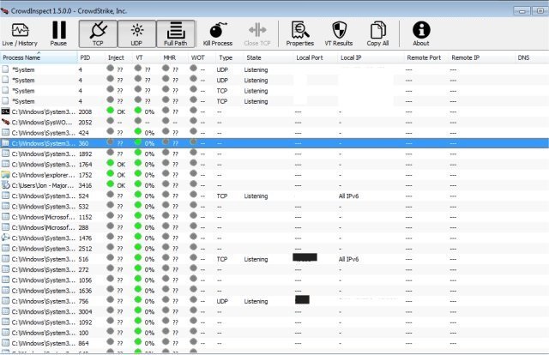Select the process row with PID 3004
This screenshot has width=549, height=355.
[274, 311]
